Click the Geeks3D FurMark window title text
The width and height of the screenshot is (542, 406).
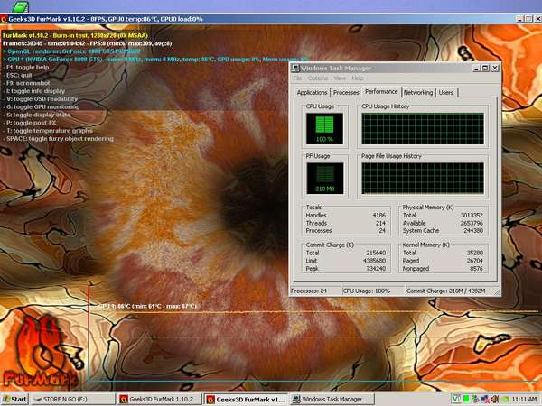click(x=106, y=19)
